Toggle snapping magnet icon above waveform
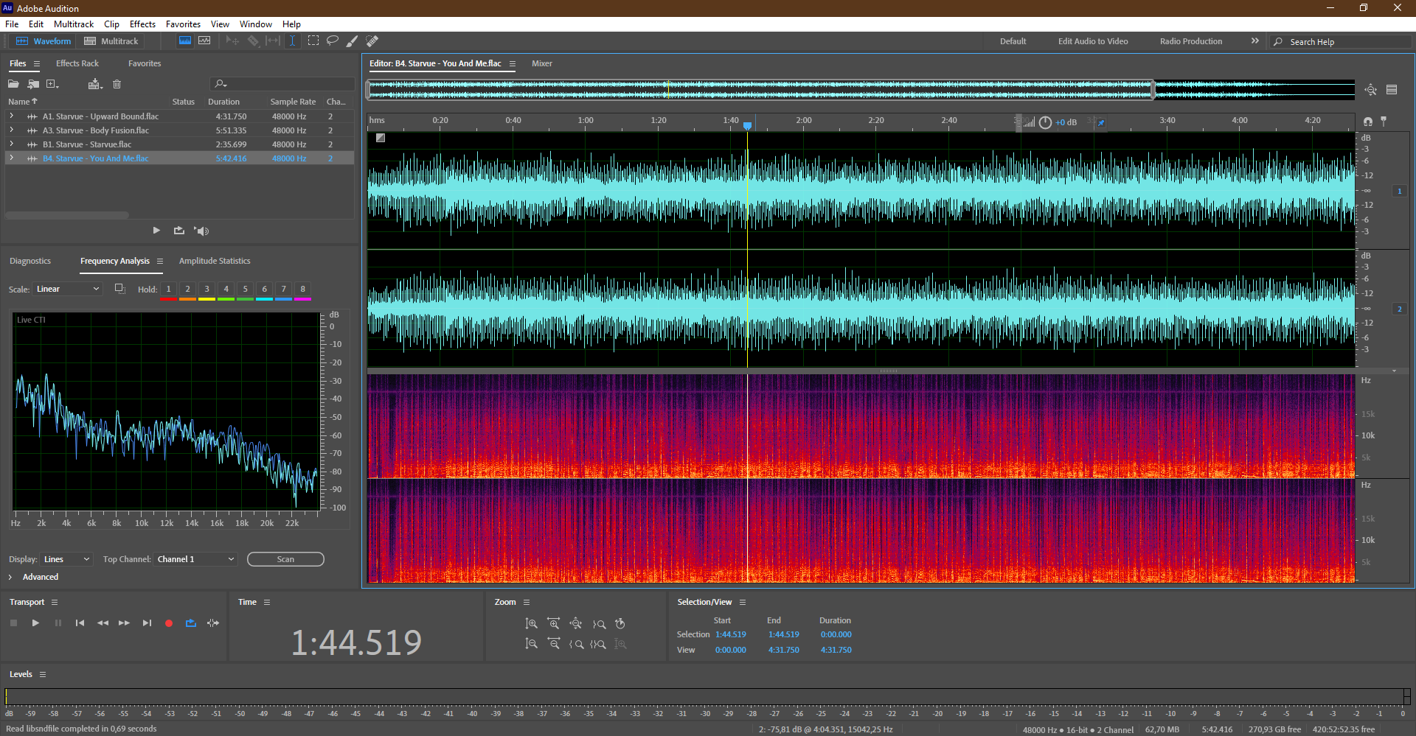 click(x=1368, y=122)
